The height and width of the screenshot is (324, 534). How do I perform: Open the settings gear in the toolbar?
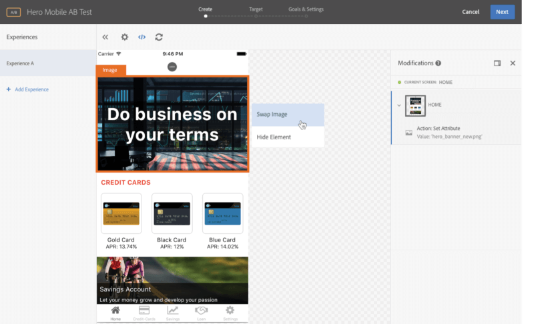click(x=125, y=37)
